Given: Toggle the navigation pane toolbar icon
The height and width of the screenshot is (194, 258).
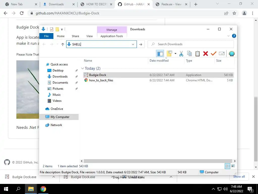Looking at the screenshot, I should coord(160,54).
